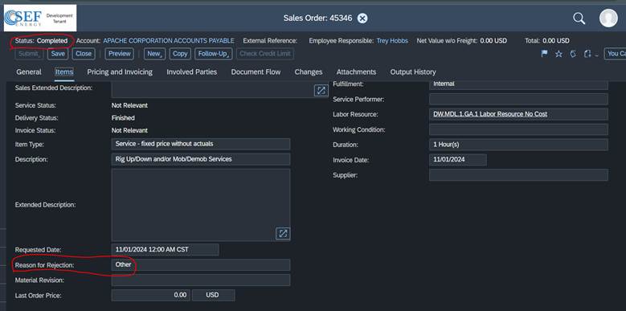Click the Preview button
The image size is (626, 311).
pos(120,54)
